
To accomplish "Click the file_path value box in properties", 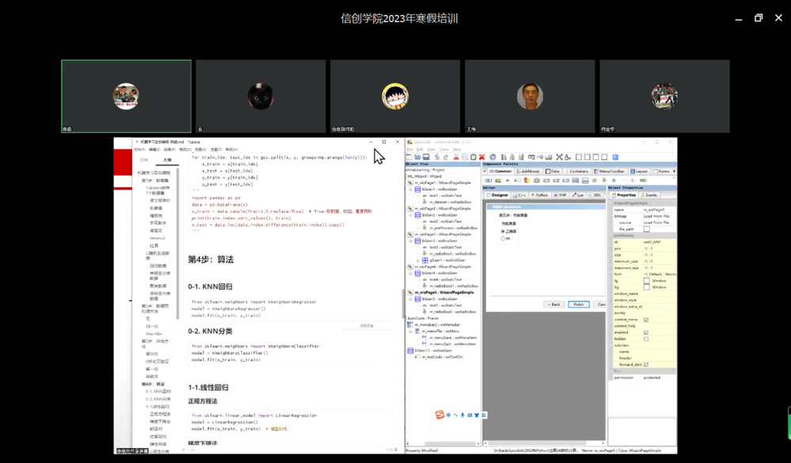I will click(x=646, y=230).
